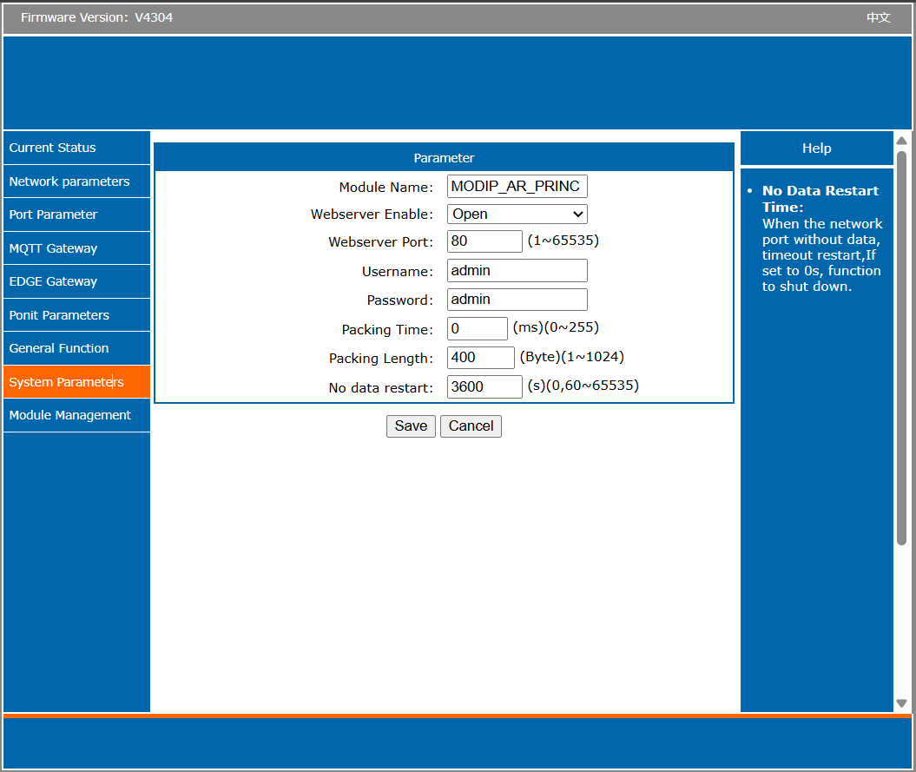Expand the Webserver Enable dropdown

pos(517,214)
